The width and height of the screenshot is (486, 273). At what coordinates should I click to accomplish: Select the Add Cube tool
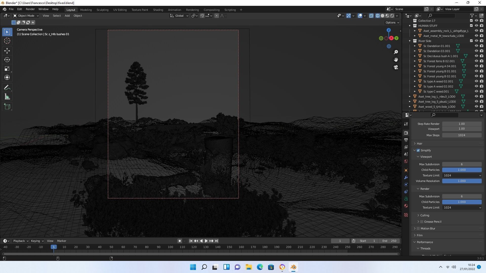[x=7, y=107]
